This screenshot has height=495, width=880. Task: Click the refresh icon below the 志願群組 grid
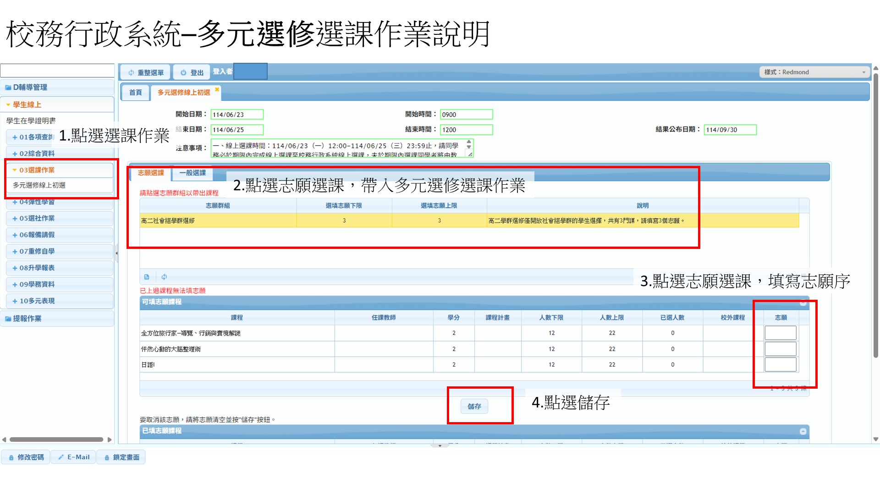[164, 277]
